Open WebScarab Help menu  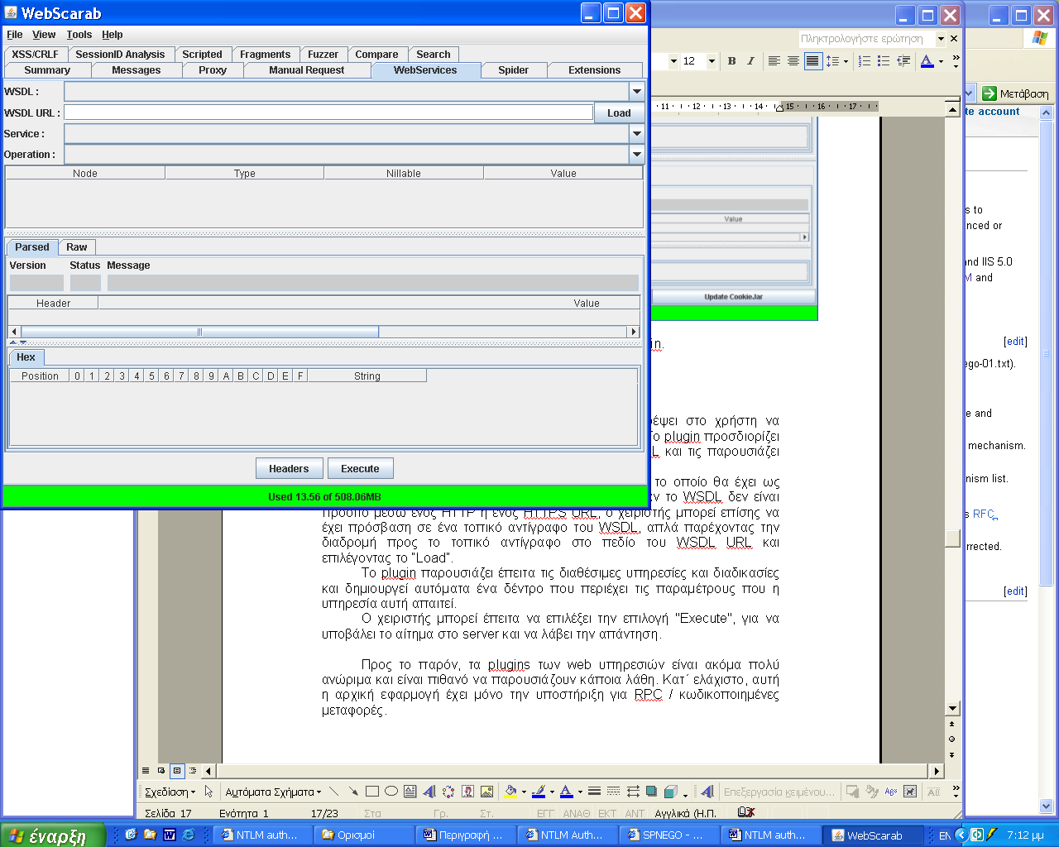[x=113, y=35]
